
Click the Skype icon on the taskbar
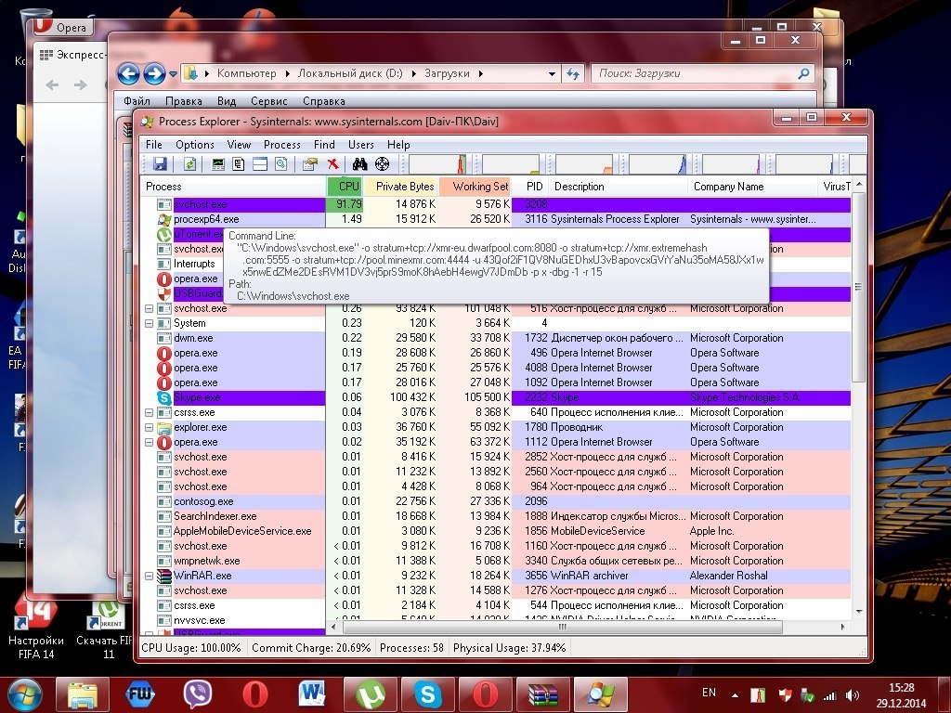coord(427,694)
